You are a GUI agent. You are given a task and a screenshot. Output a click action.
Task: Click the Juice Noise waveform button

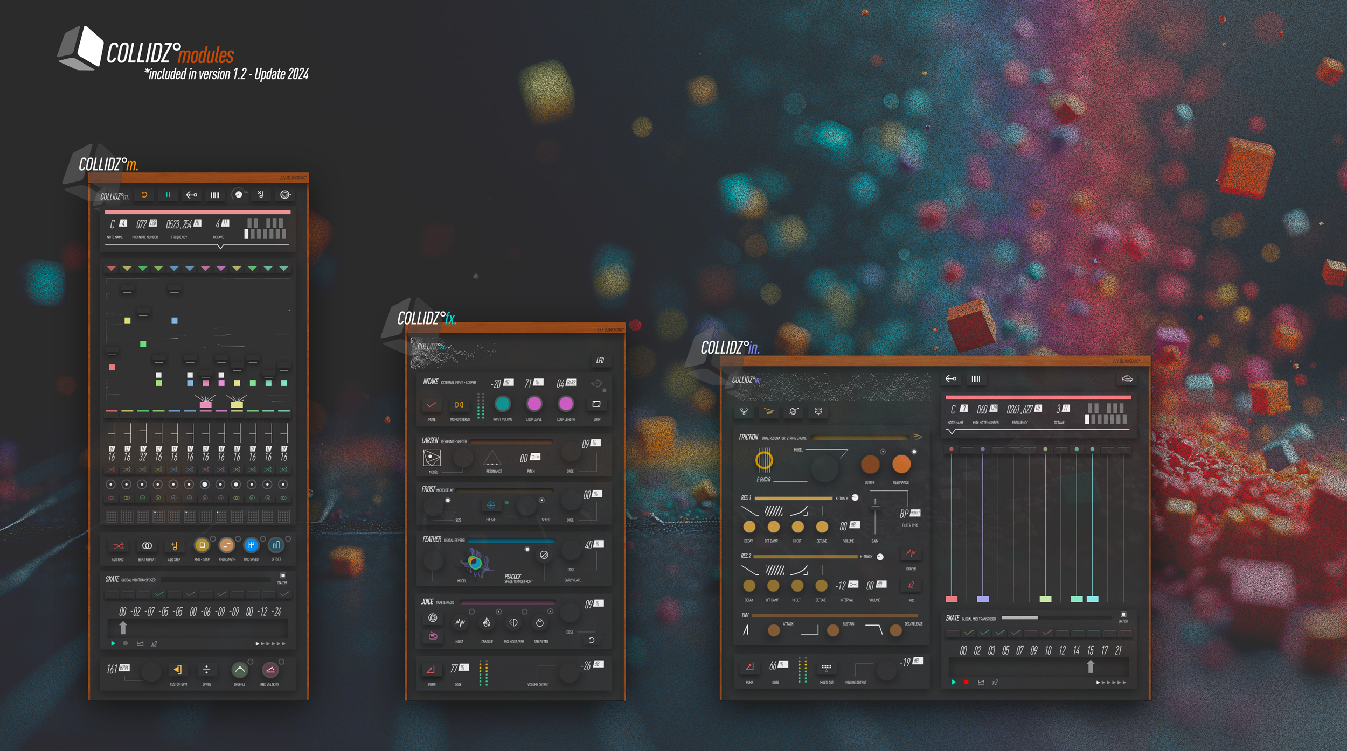[x=460, y=623]
